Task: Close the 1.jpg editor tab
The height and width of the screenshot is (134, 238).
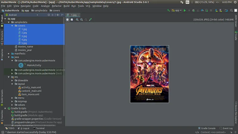Action: (x=78, y=15)
